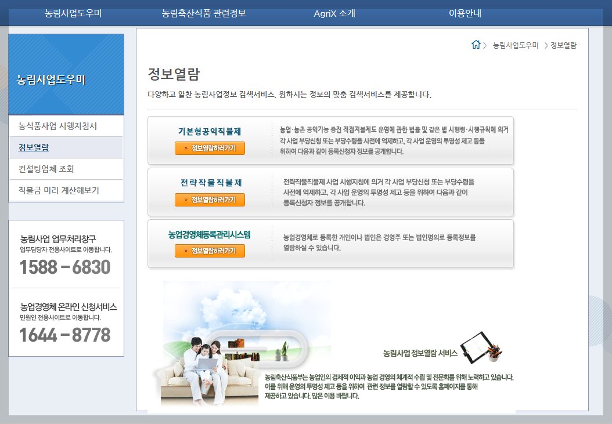This screenshot has width=612, height=424.
Task: Select 컨설팅업체 조회 in sidebar
Action: click(66, 169)
